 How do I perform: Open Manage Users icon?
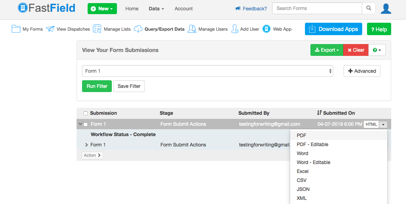[192, 29]
